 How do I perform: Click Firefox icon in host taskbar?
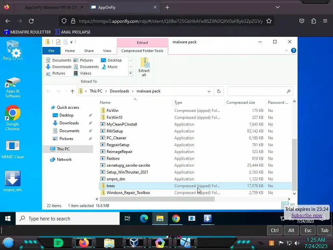pos(84,243)
